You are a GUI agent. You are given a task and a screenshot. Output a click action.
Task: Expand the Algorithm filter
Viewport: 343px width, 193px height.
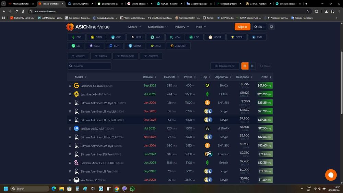[151, 56]
